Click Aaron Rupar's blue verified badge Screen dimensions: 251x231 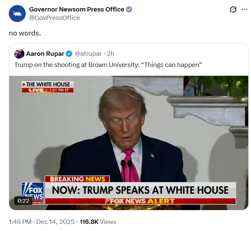tap(69, 54)
